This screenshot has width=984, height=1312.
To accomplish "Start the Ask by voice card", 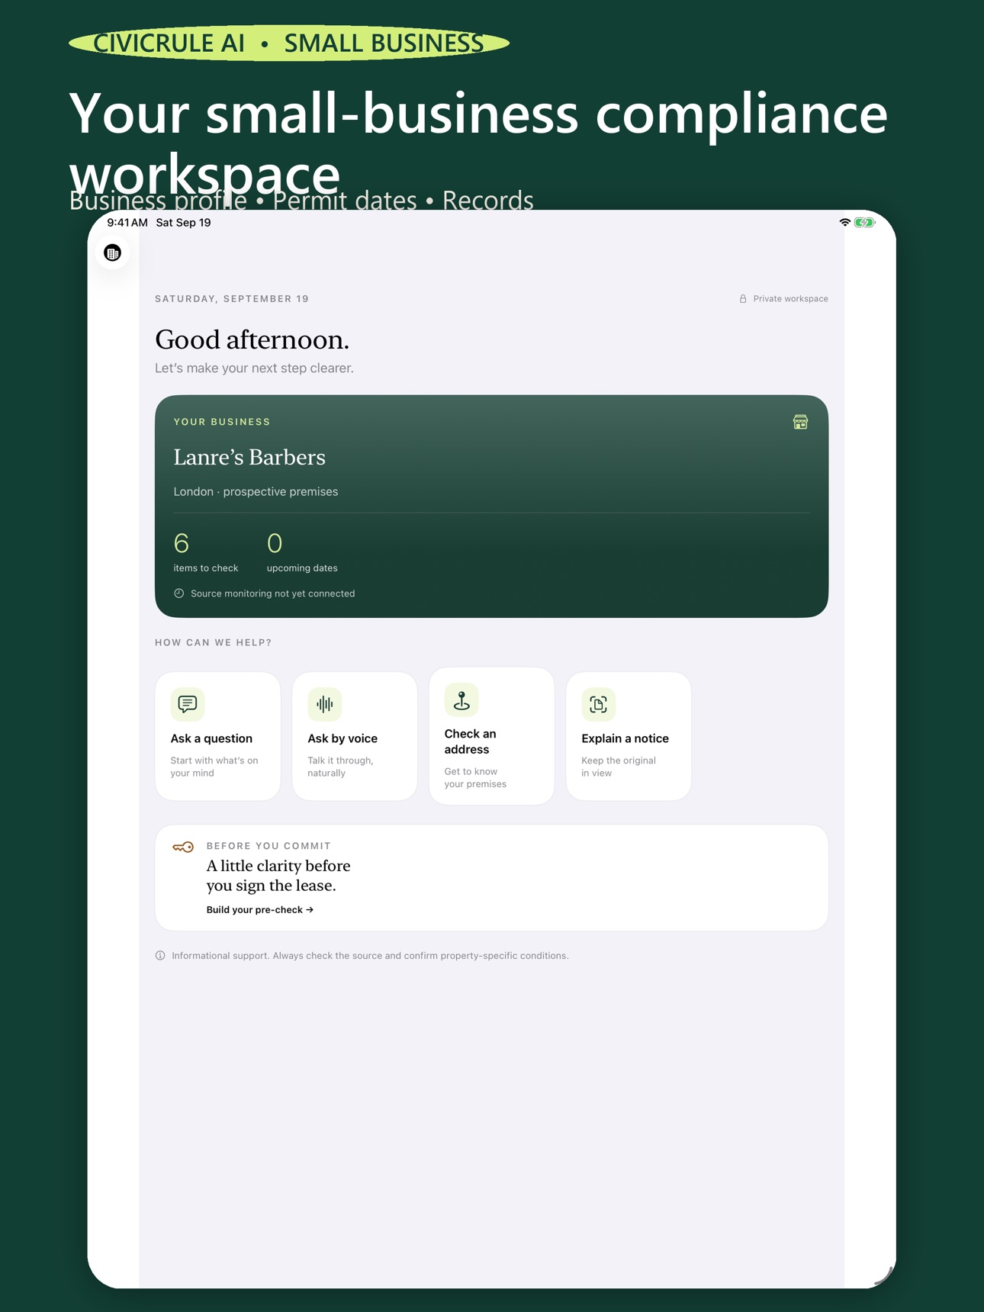I will pos(355,736).
